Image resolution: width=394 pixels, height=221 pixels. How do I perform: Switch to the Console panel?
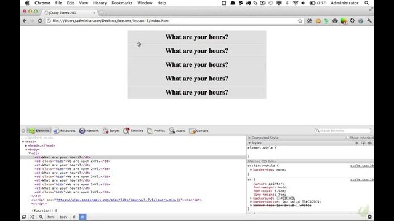coord(199,131)
